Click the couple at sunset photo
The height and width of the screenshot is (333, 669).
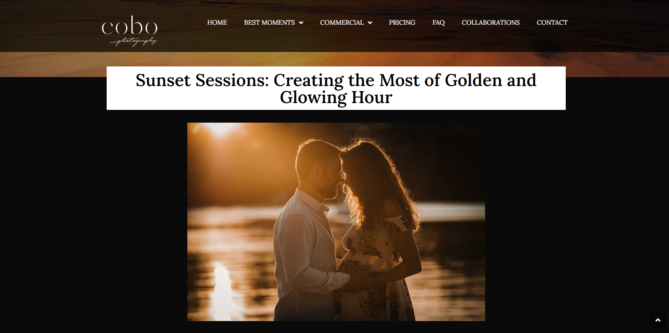coord(336,222)
